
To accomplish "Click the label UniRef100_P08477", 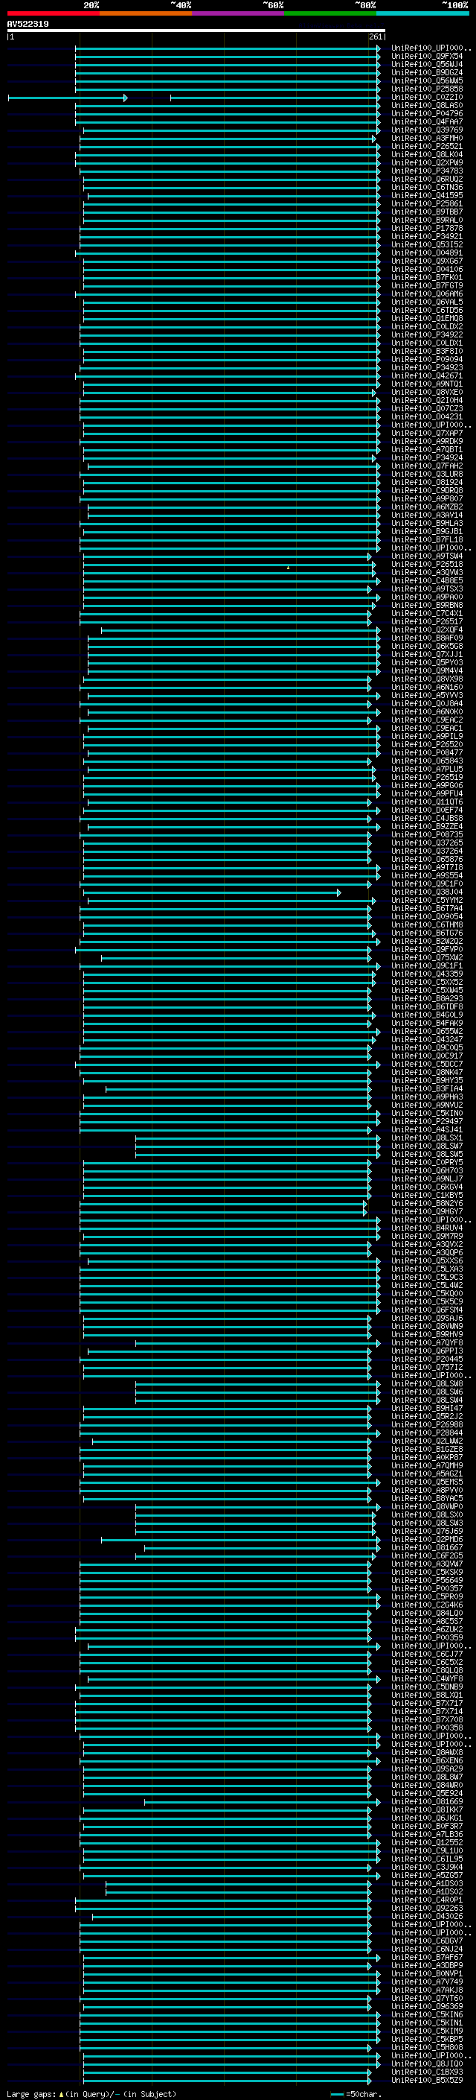I will pos(427,752).
